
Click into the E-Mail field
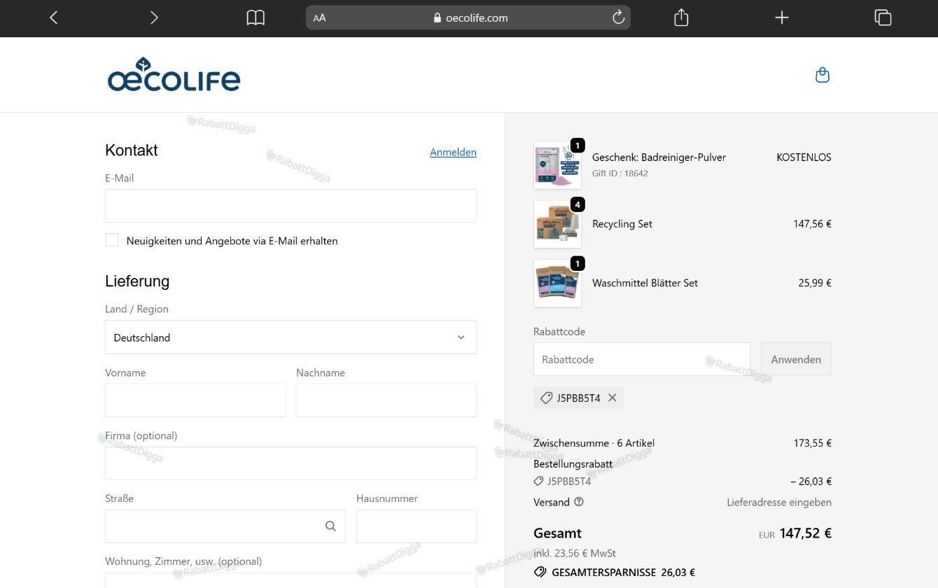290,206
